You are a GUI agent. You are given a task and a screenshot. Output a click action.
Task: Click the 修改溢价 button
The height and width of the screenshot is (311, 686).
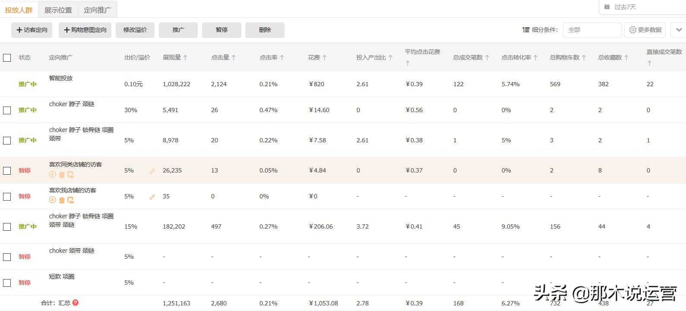135,30
